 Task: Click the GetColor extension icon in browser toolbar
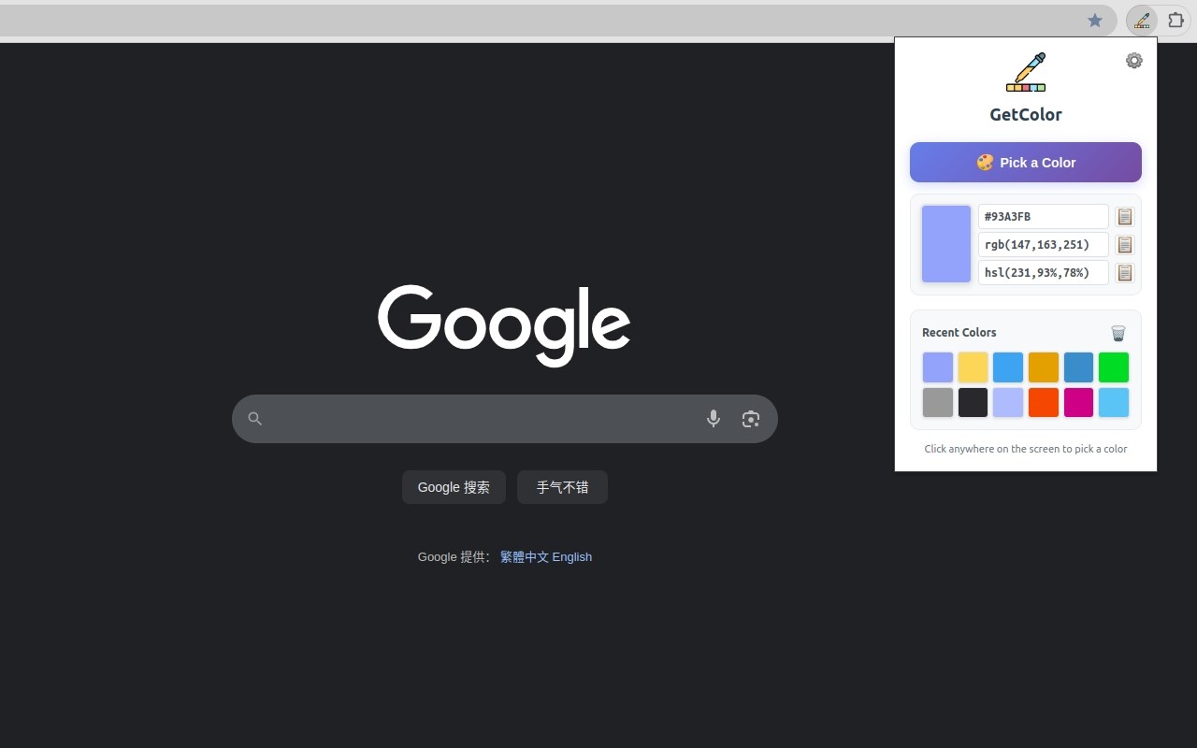click(x=1142, y=21)
